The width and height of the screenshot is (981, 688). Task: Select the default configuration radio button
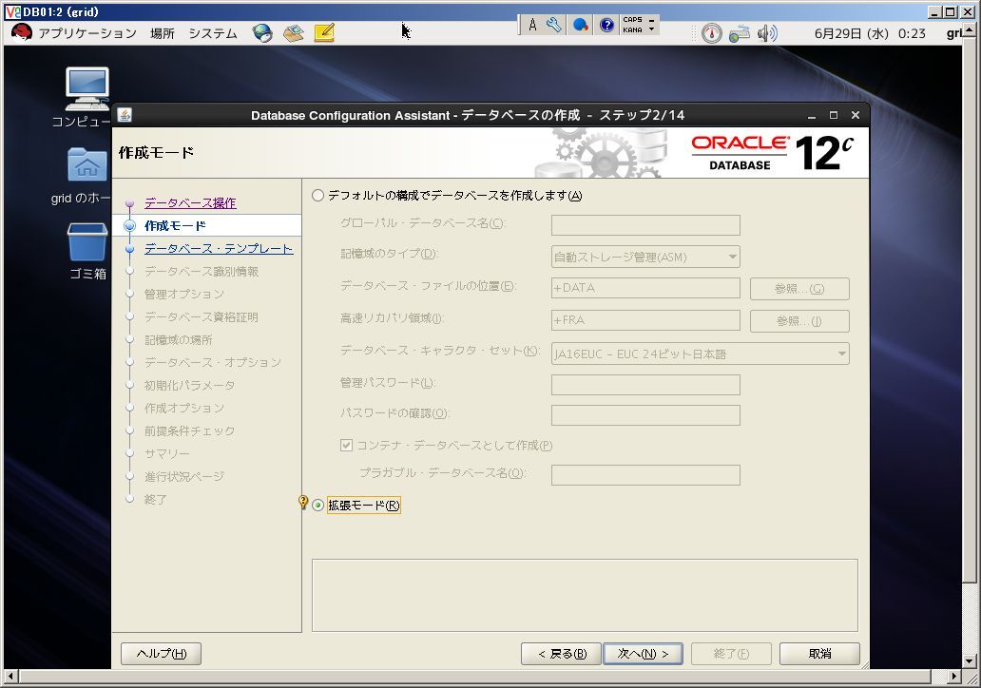pos(317,196)
